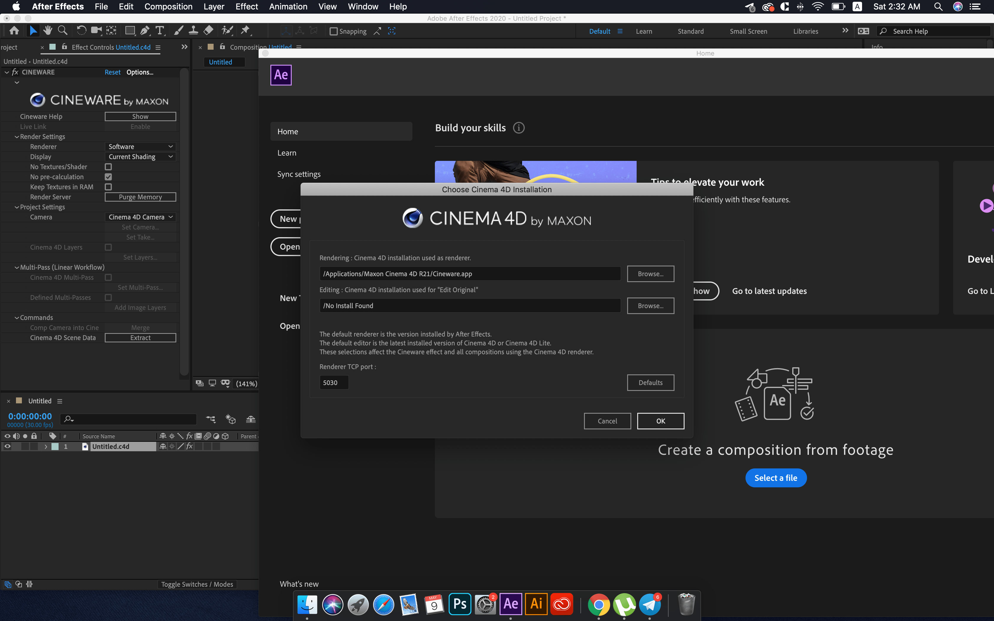
Task: Click the Untitled.c4d layer label color swatch
Action: coord(55,447)
